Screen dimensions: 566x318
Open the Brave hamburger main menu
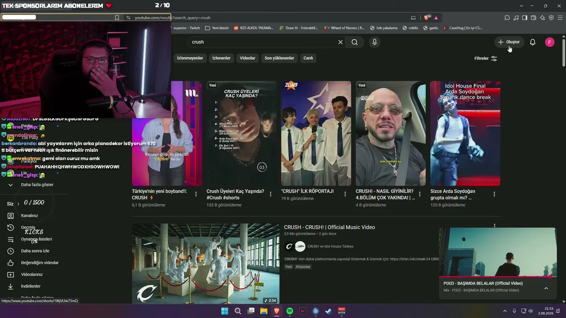coord(560,18)
